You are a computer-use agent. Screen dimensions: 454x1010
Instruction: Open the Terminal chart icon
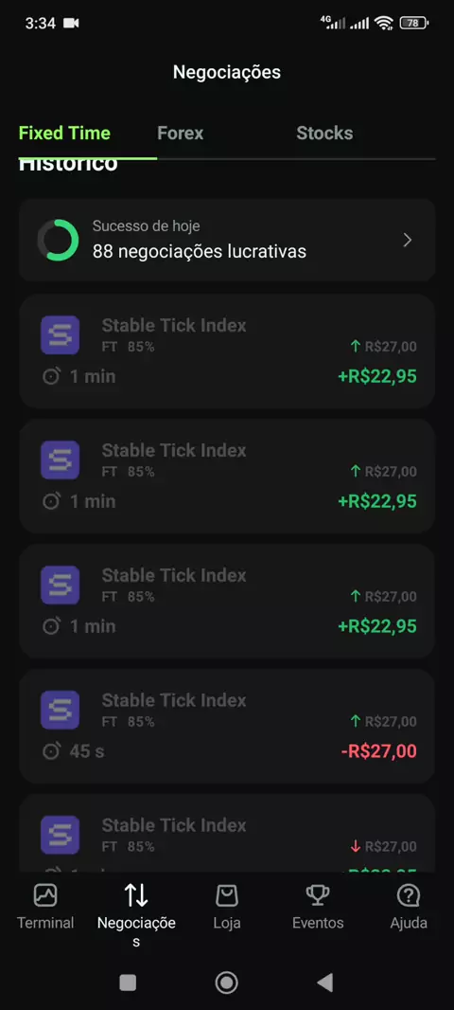[45, 894]
